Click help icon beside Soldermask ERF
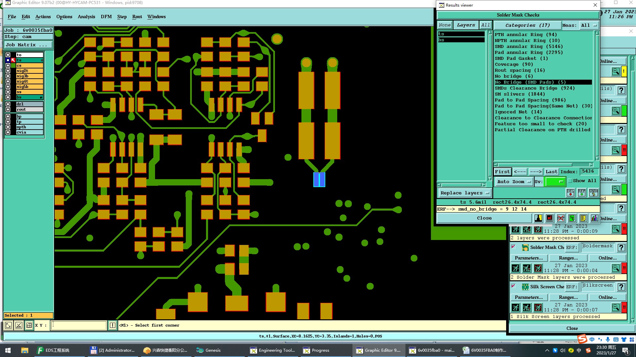The image size is (636, 357). point(621,248)
